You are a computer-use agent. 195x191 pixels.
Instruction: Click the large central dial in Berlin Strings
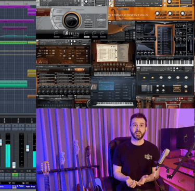(x=72, y=20)
